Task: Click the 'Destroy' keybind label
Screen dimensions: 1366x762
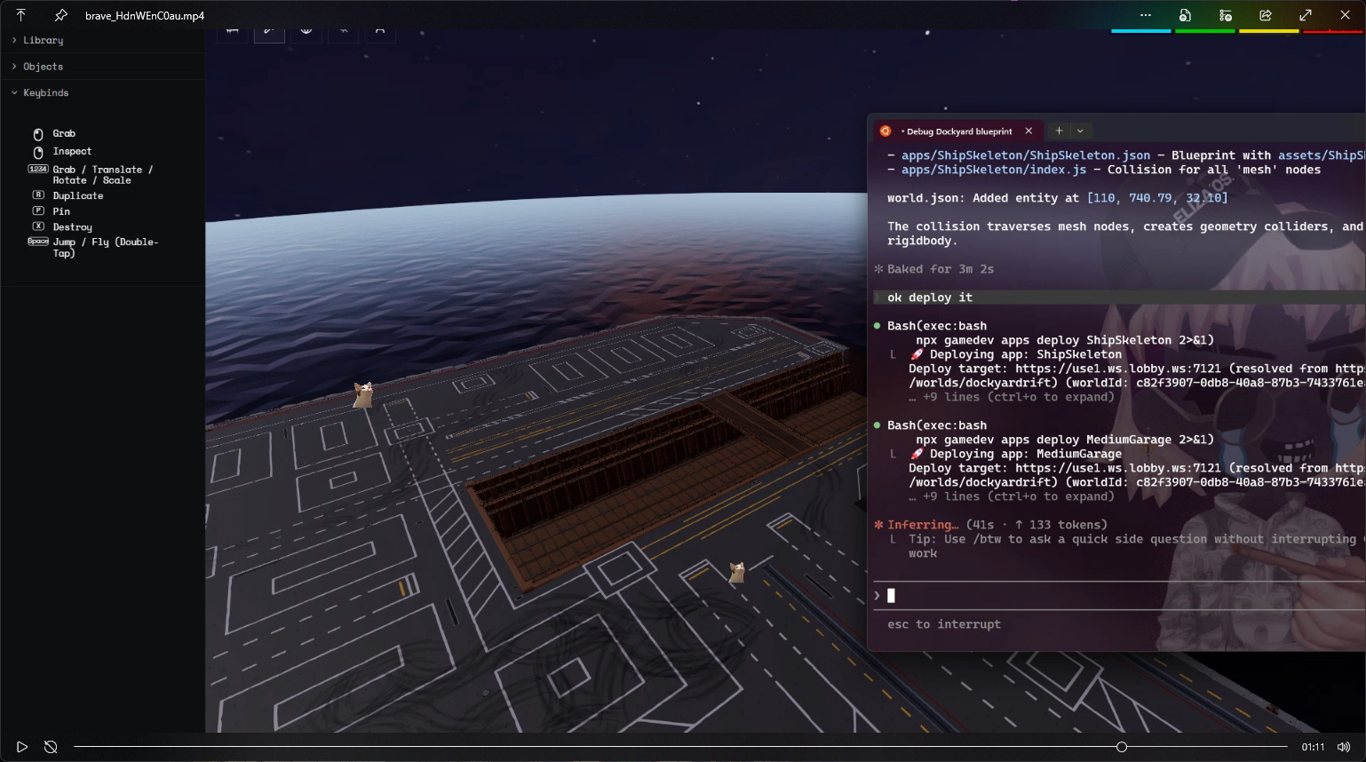Action: click(x=72, y=227)
